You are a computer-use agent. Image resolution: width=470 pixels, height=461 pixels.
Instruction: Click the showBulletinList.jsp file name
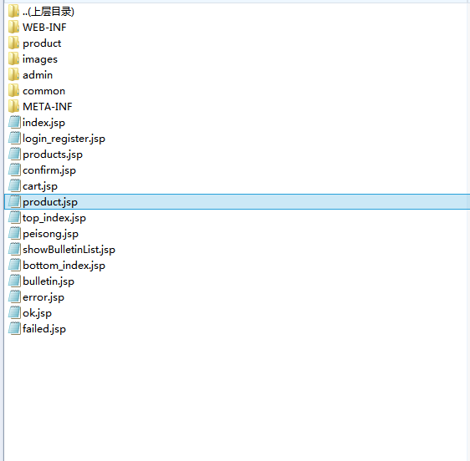pos(69,250)
